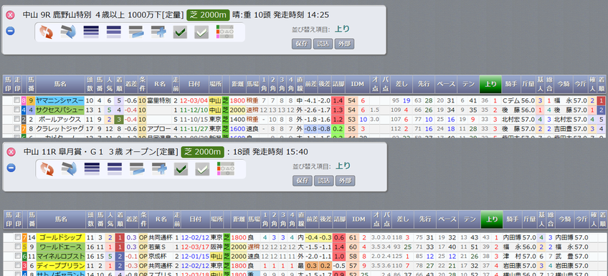This screenshot has width=608, height=276.
Task: Select horse name ボールアックス
Action: pos(60,120)
